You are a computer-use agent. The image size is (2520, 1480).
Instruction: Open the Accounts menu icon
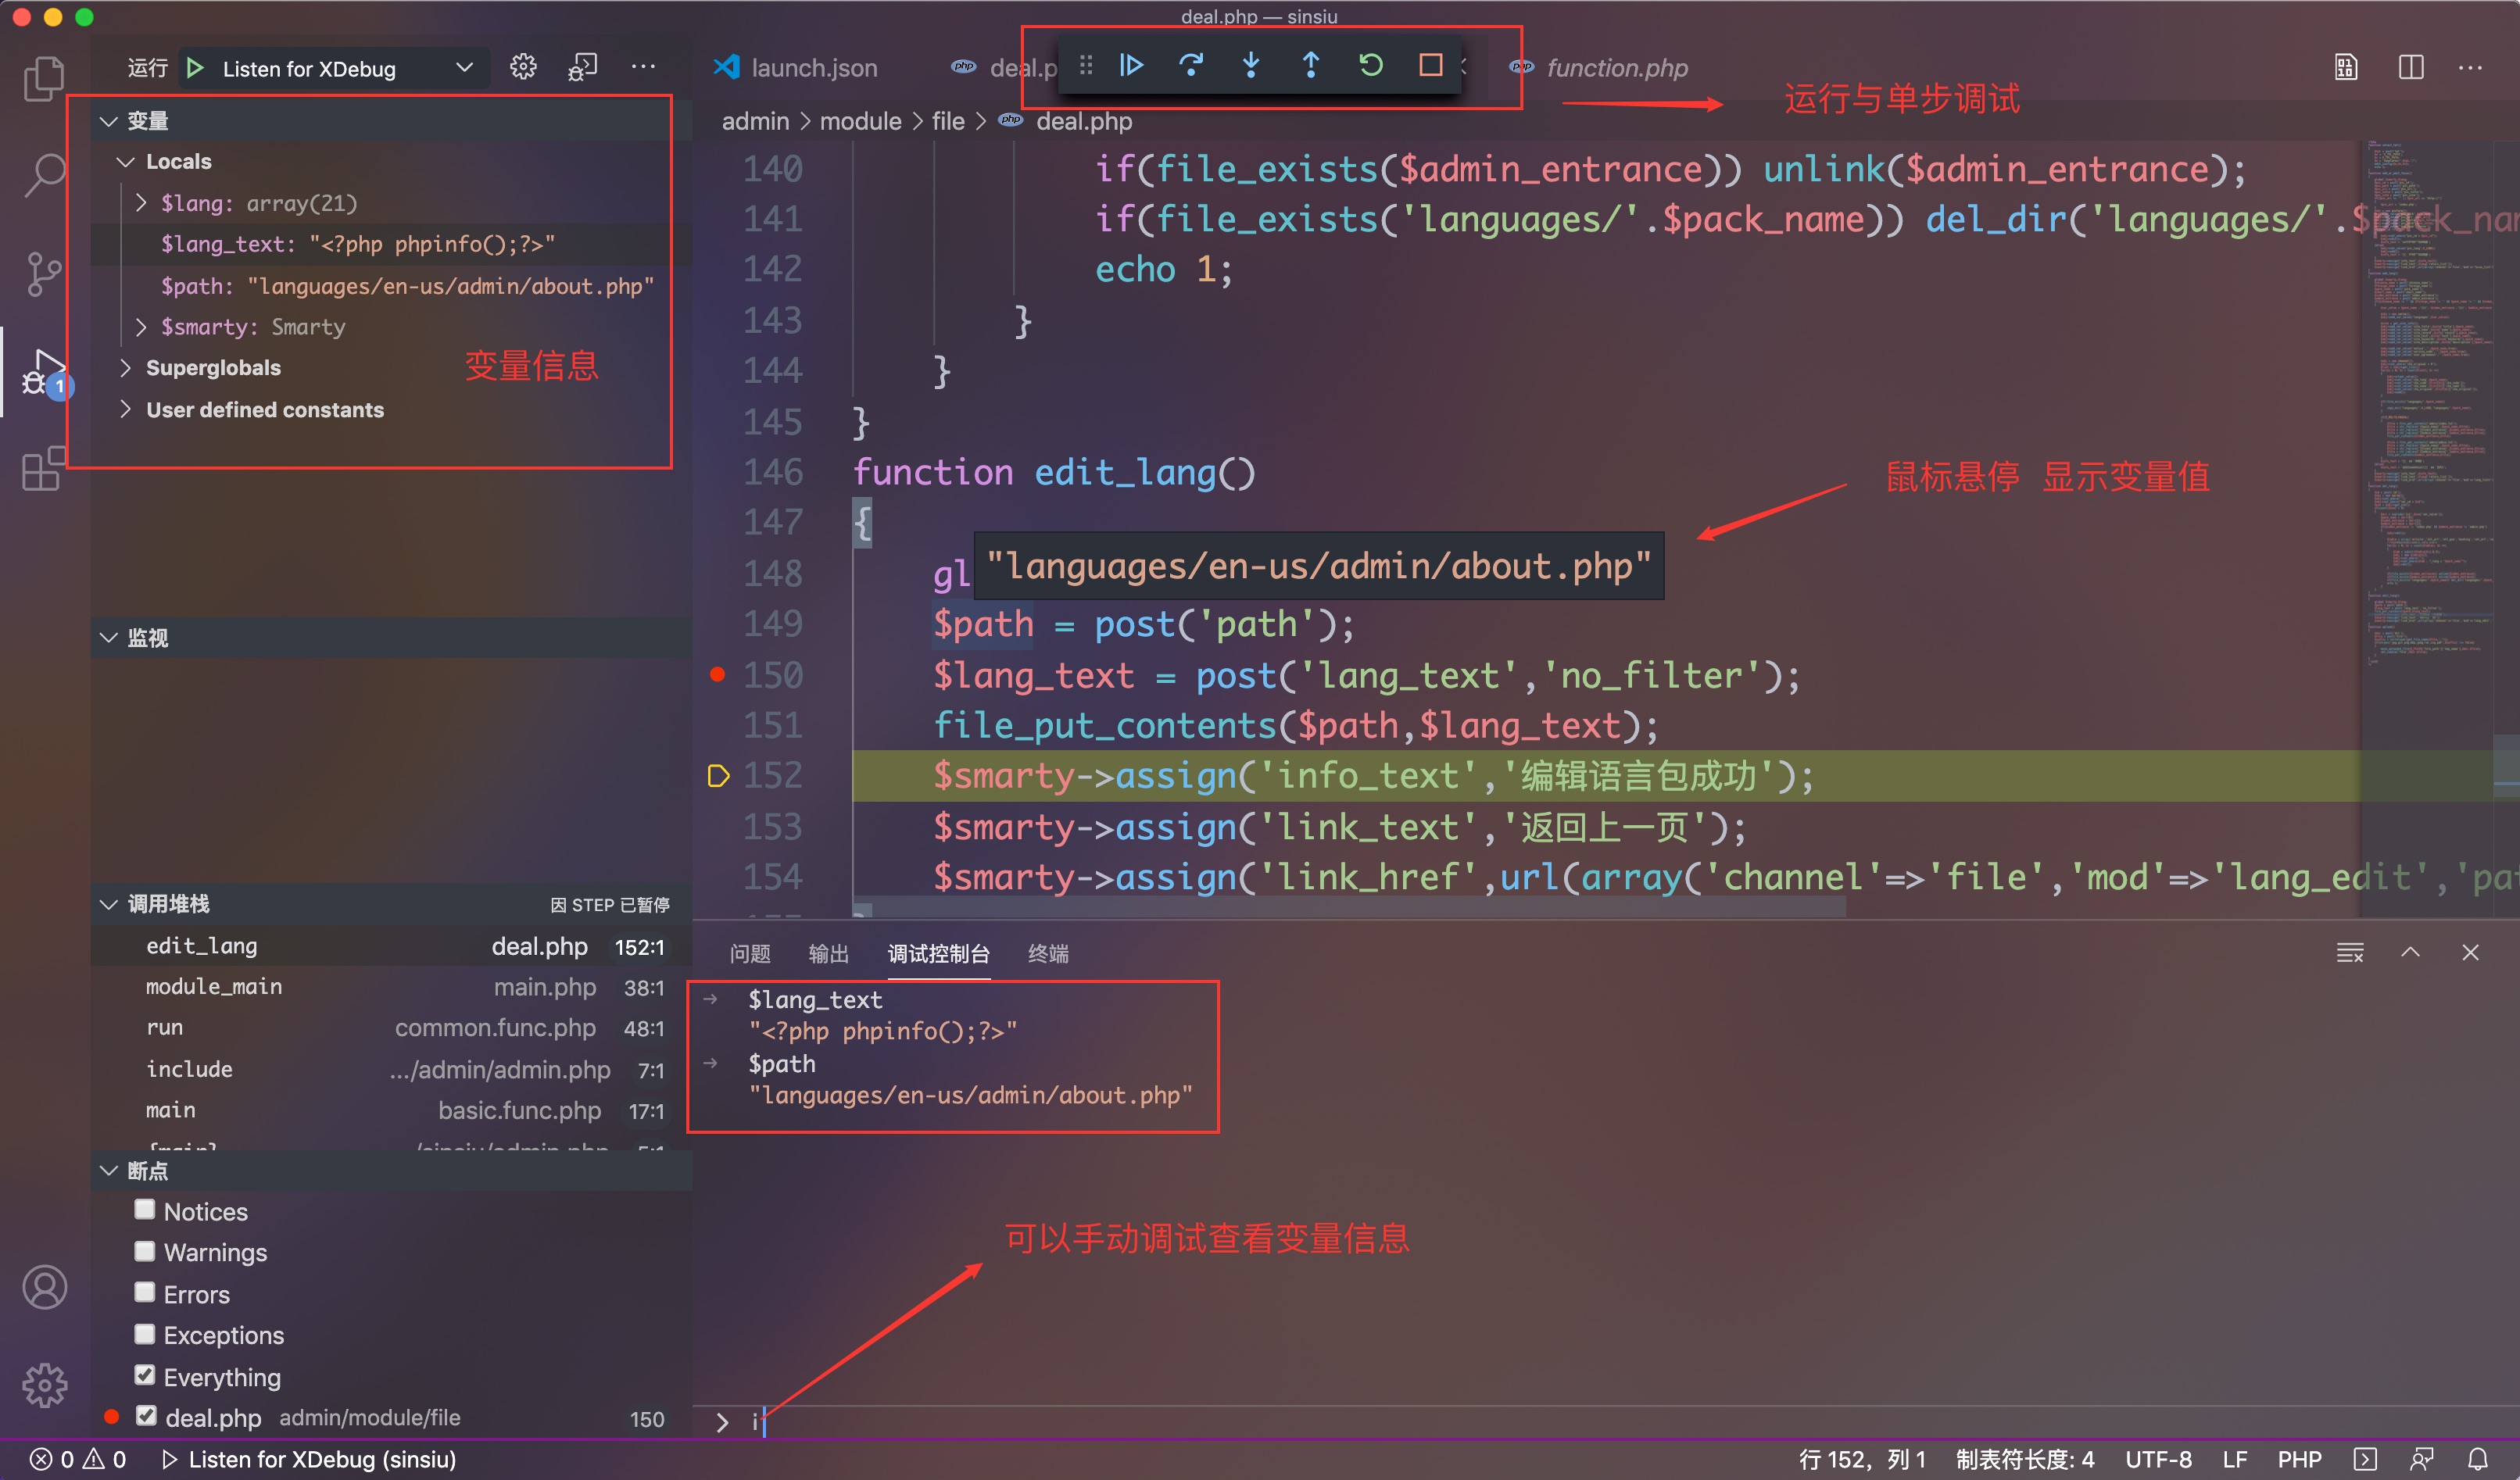(x=44, y=1288)
